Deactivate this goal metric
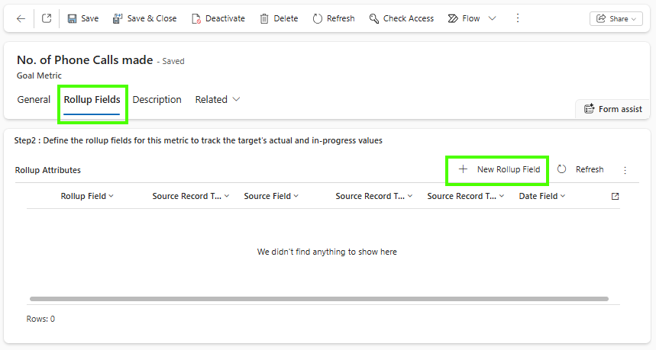Image resolution: width=656 pixels, height=350 pixels. tap(218, 18)
